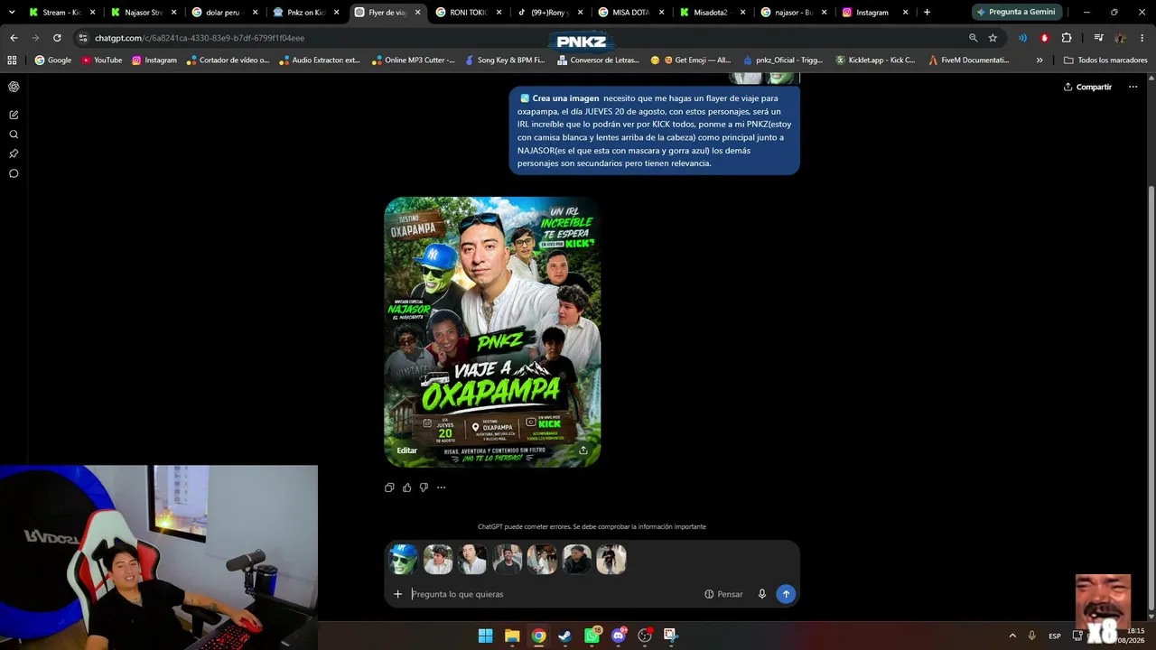
Task: Open the Song Key & BPM bookmark
Action: (x=505, y=60)
